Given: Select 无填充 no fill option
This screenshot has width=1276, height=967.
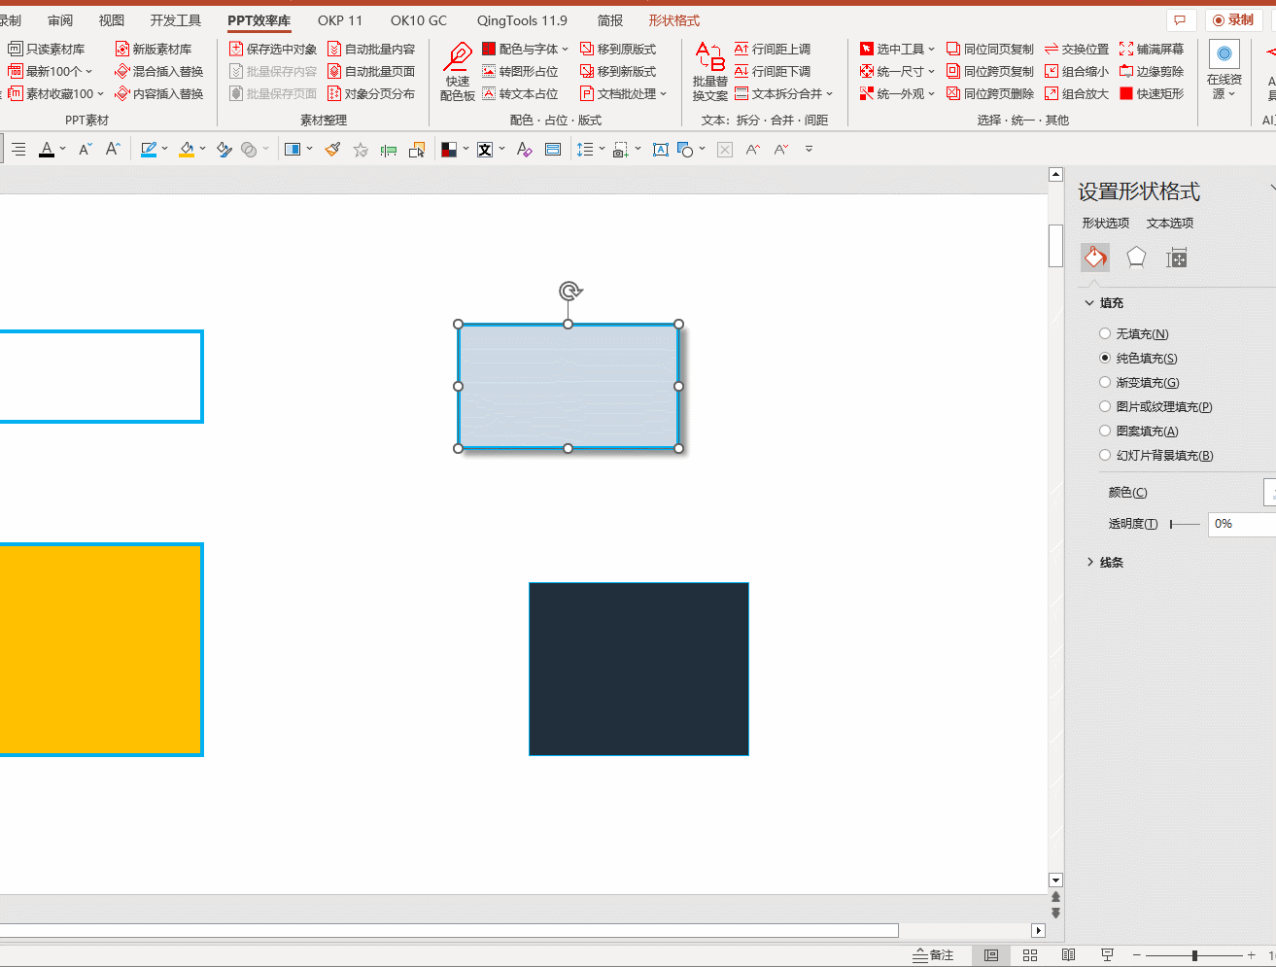Looking at the screenshot, I should pyautogui.click(x=1134, y=333).
